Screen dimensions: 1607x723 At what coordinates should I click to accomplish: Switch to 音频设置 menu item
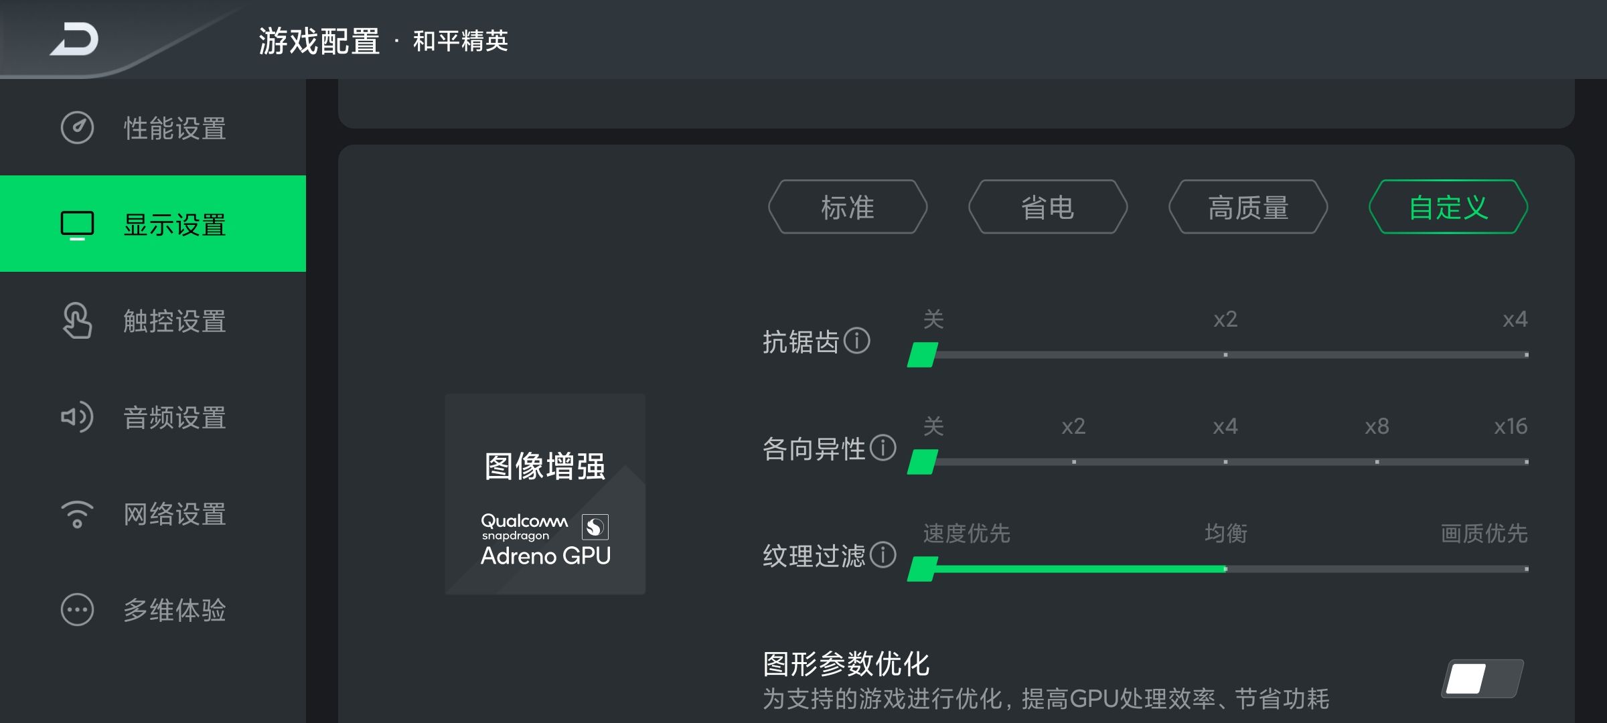click(x=174, y=417)
